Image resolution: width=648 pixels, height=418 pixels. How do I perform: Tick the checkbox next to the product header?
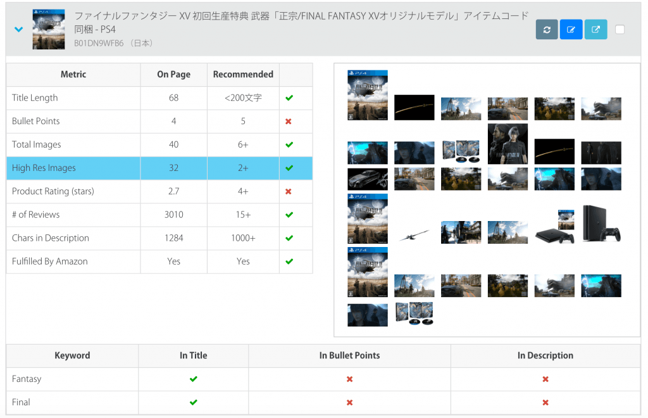[620, 29]
